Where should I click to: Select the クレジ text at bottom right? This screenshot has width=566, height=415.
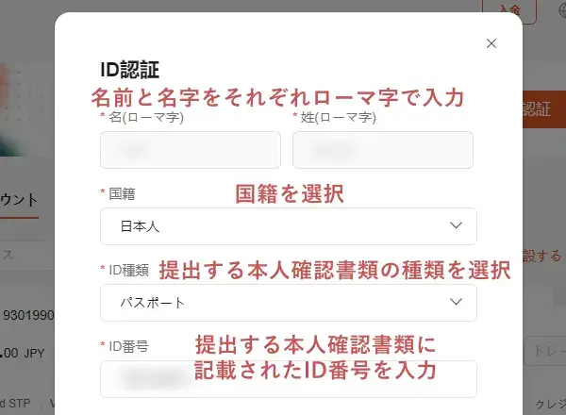(x=550, y=405)
